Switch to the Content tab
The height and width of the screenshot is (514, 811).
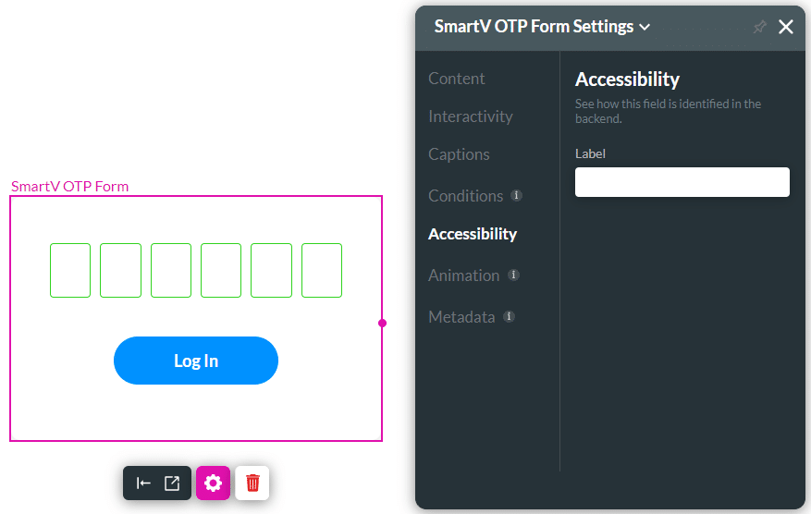tap(456, 79)
